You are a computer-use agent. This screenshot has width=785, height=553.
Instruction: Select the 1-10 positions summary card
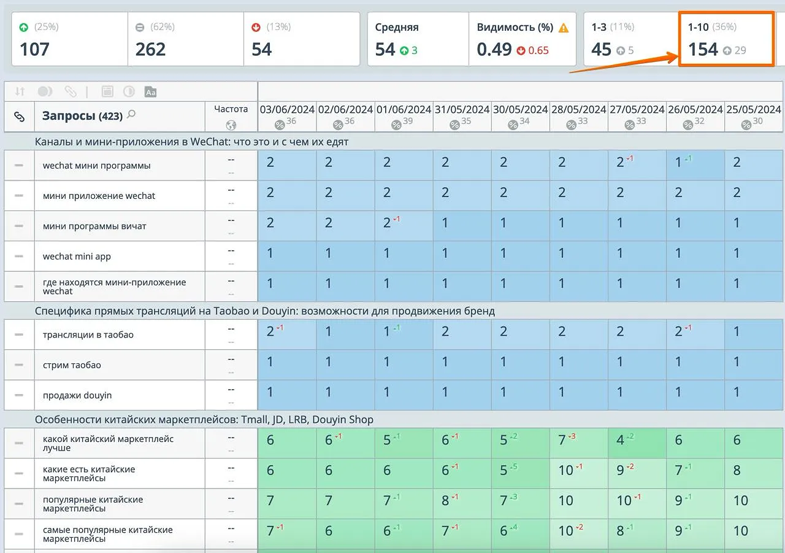click(726, 39)
